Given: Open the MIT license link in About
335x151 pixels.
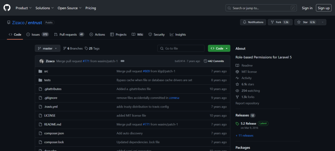Looking at the screenshot, I should [249, 72].
